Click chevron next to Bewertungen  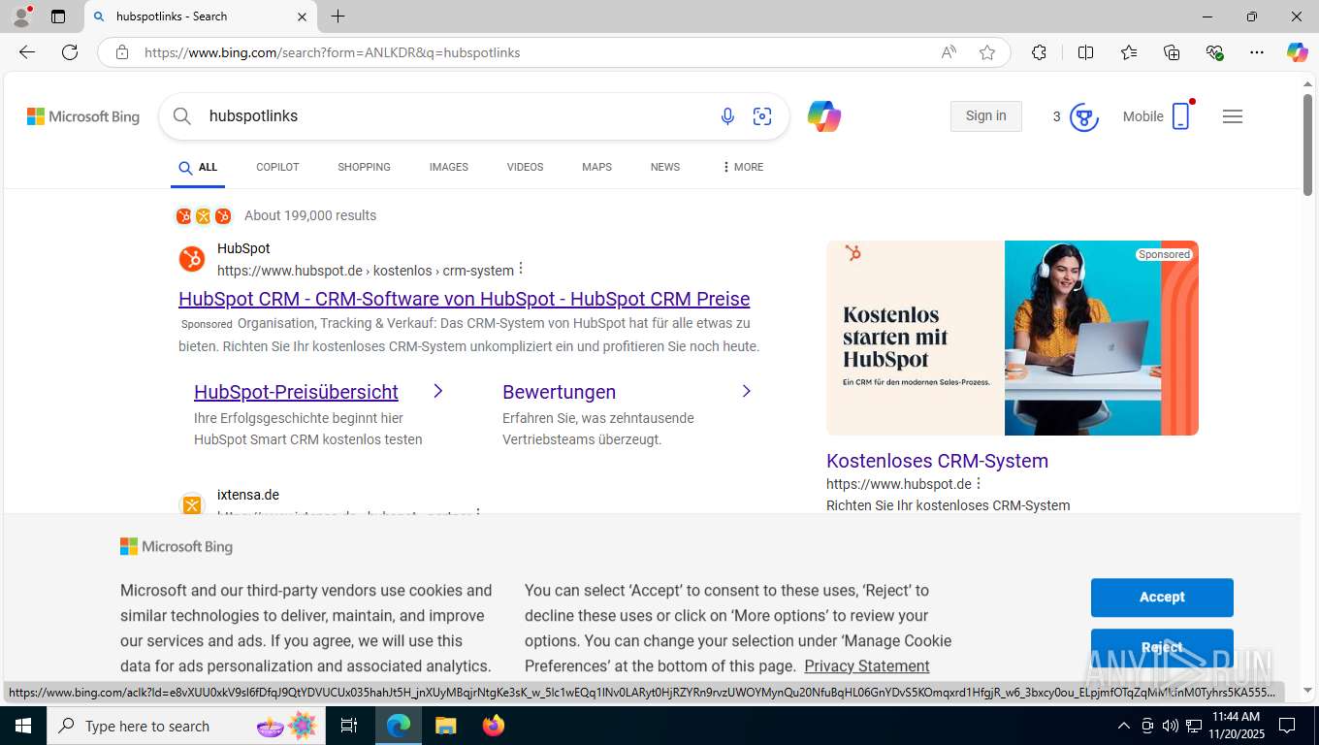(x=746, y=391)
